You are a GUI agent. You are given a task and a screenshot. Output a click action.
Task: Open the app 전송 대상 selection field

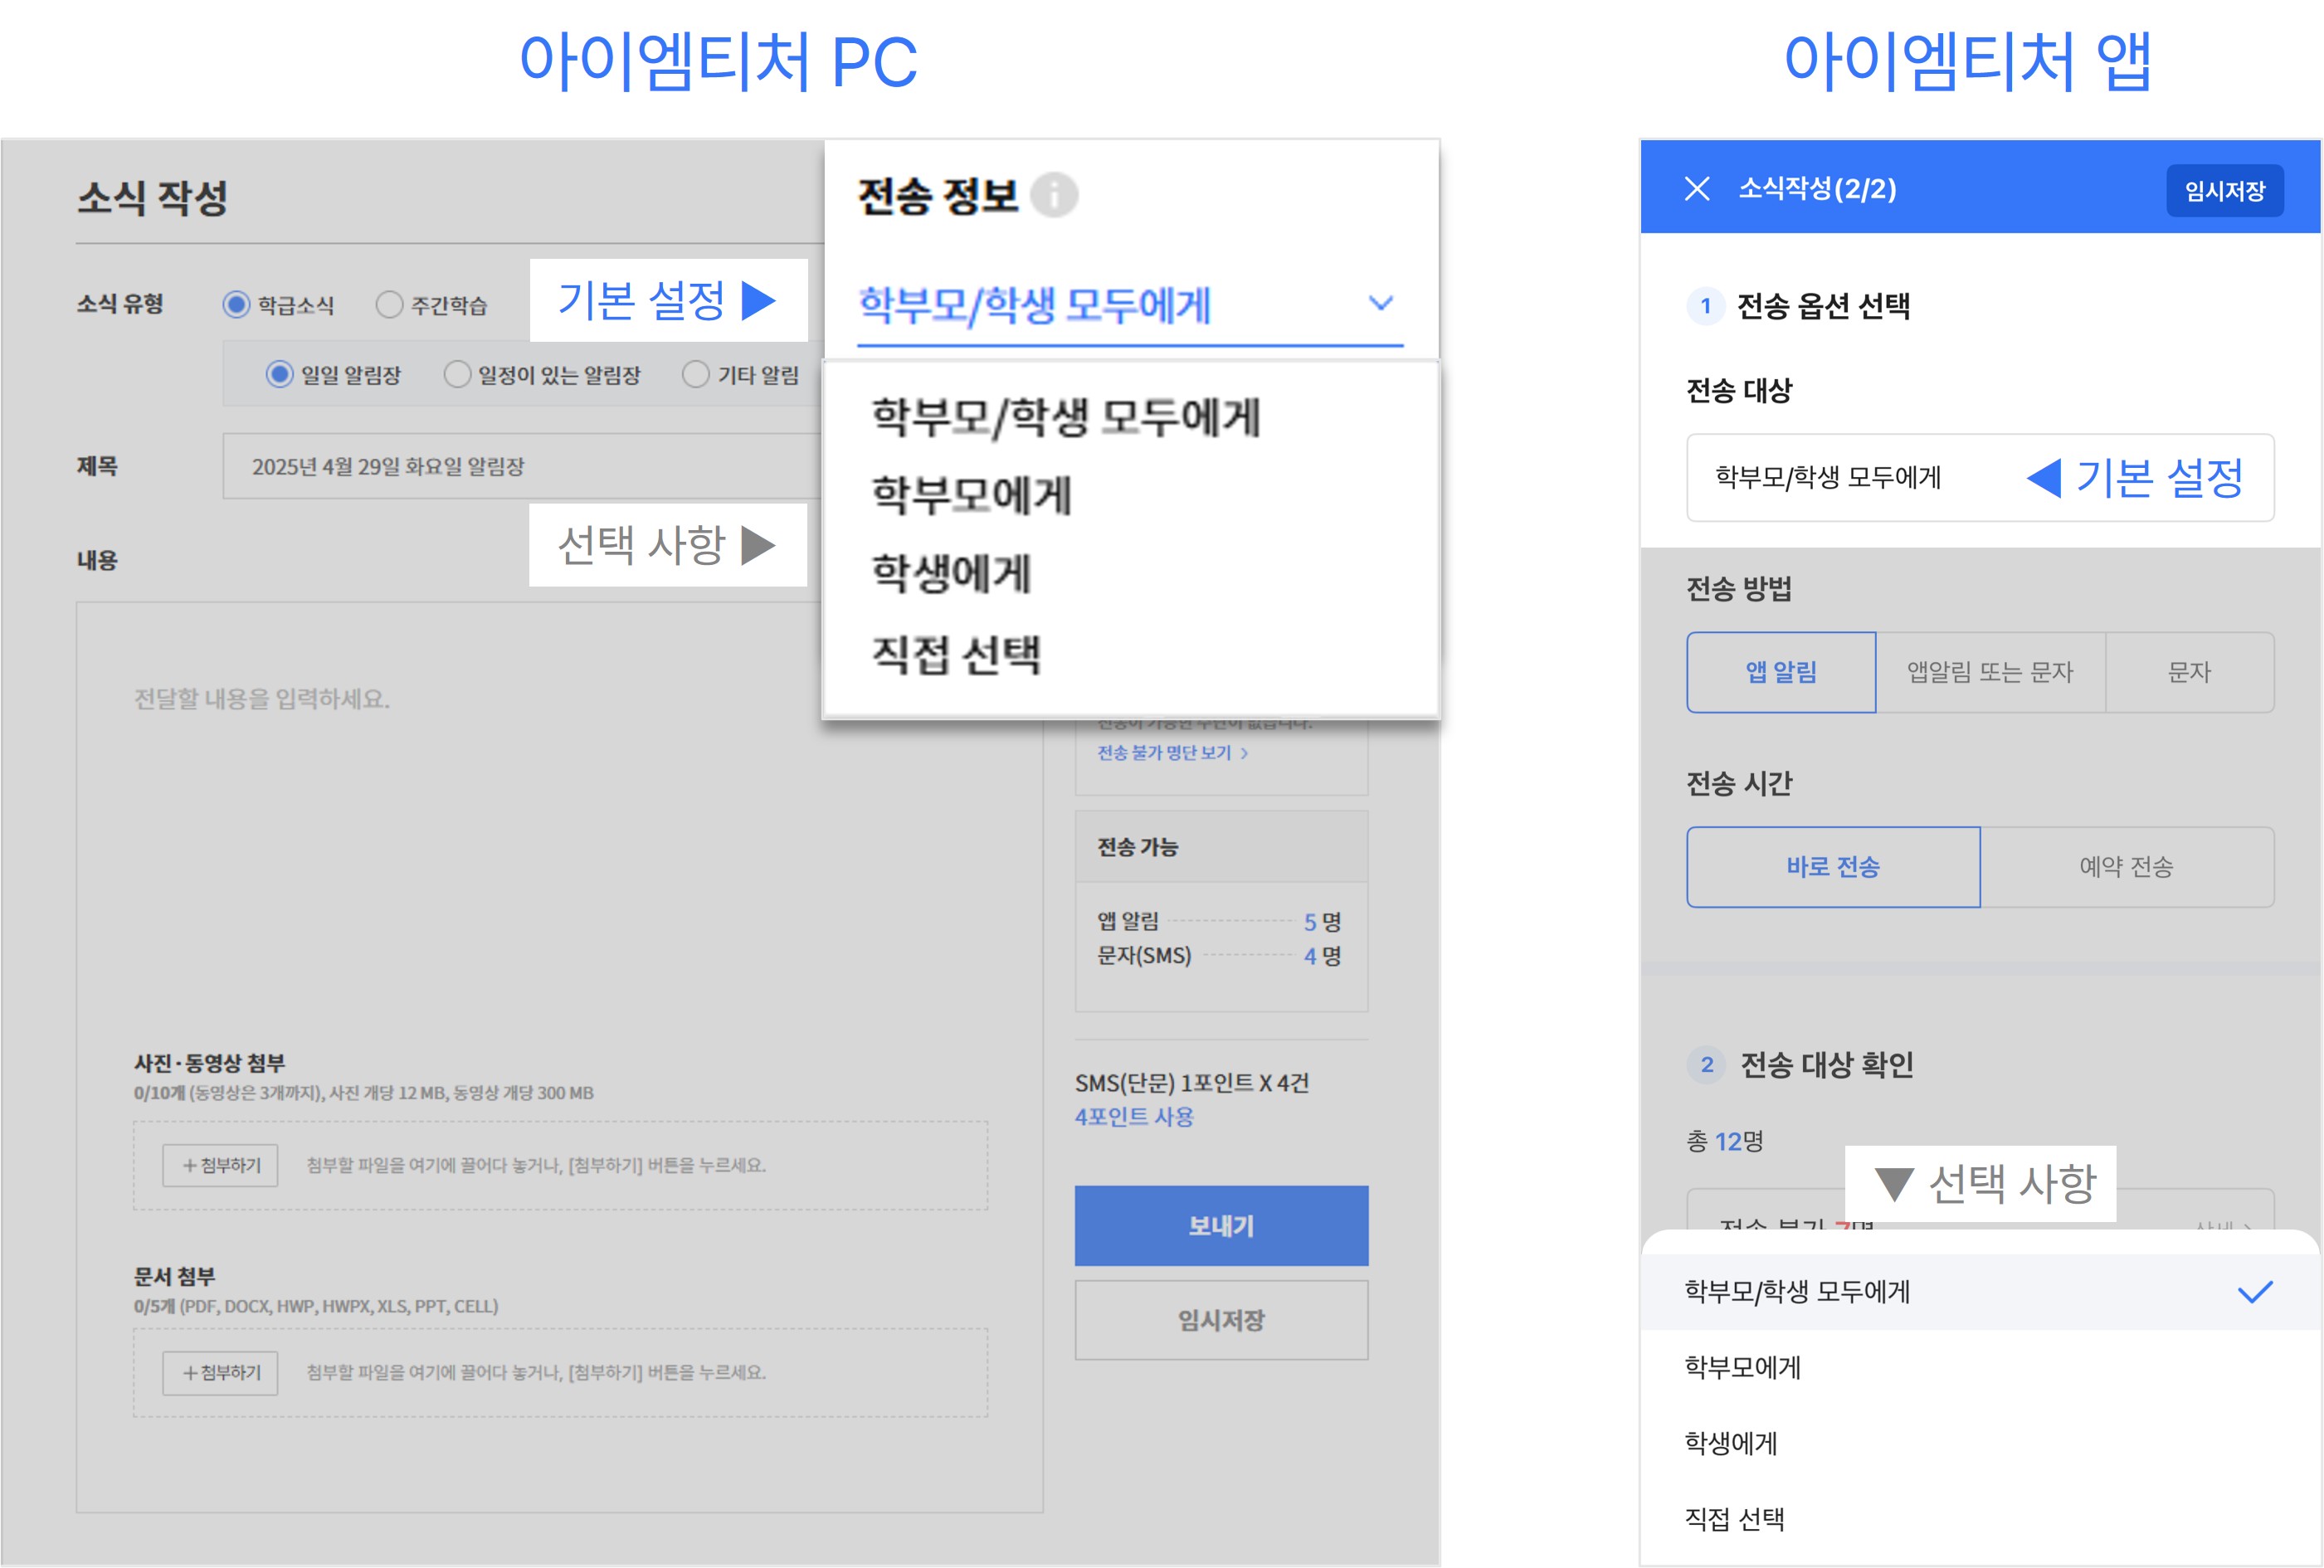(x=1980, y=478)
